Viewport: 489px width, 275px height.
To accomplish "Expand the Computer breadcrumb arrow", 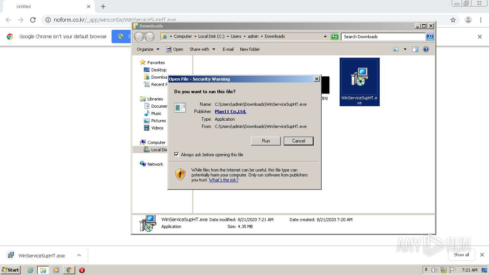I will coord(194,37).
